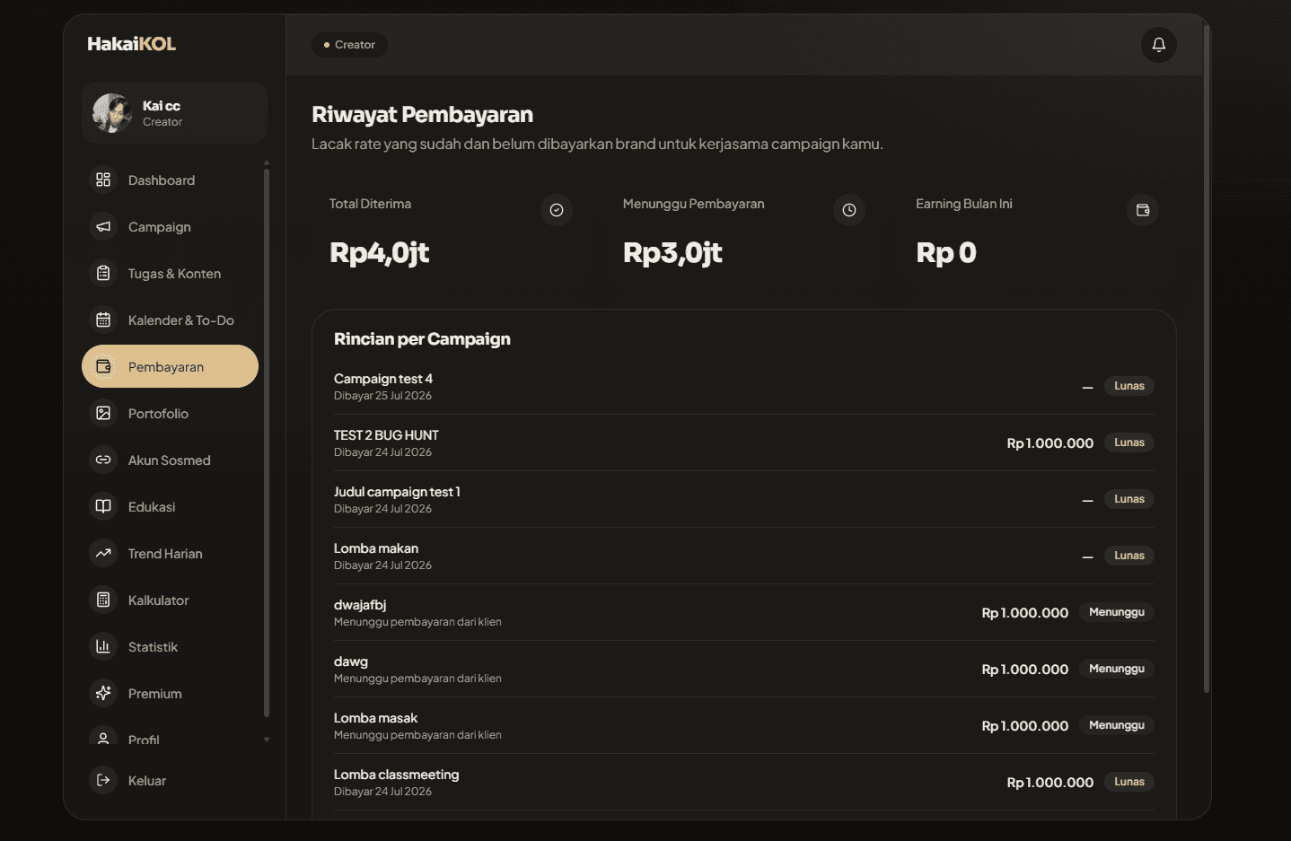Open notifications bell
1291x841 pixels.
[1159, 45]
